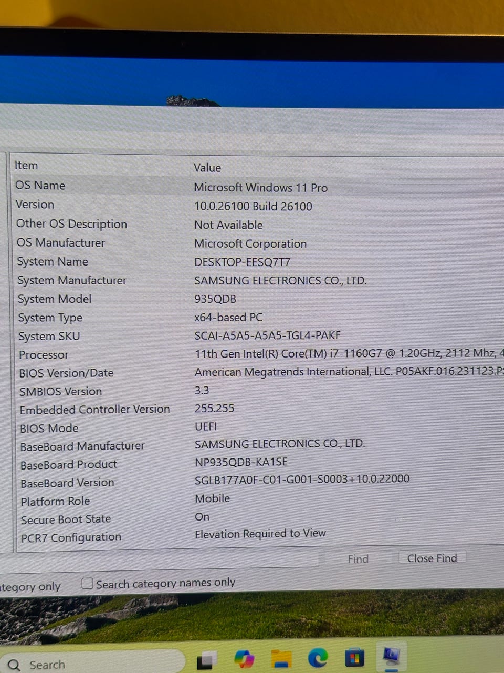504x673 pixels.
Task: Select the System Information taskbar icon
Action: tap(392, 656)
